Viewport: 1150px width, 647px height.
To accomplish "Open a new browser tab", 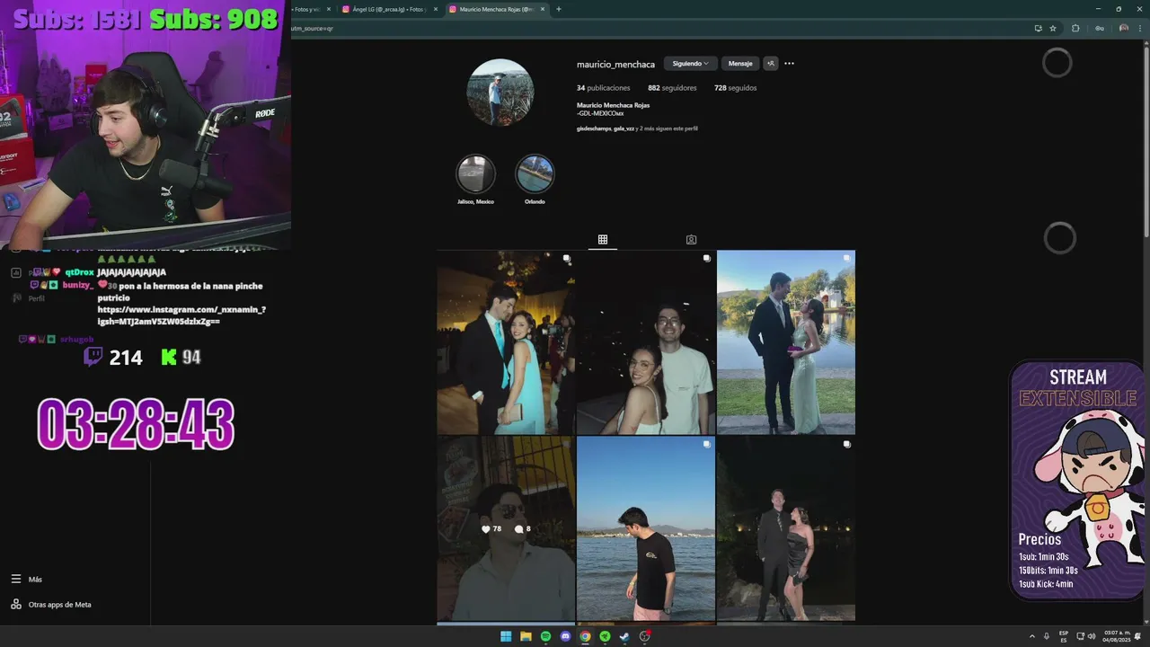I will click(559, 9).
